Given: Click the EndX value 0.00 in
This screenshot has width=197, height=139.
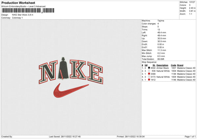Looking at the screenshot, I should 161,44.
